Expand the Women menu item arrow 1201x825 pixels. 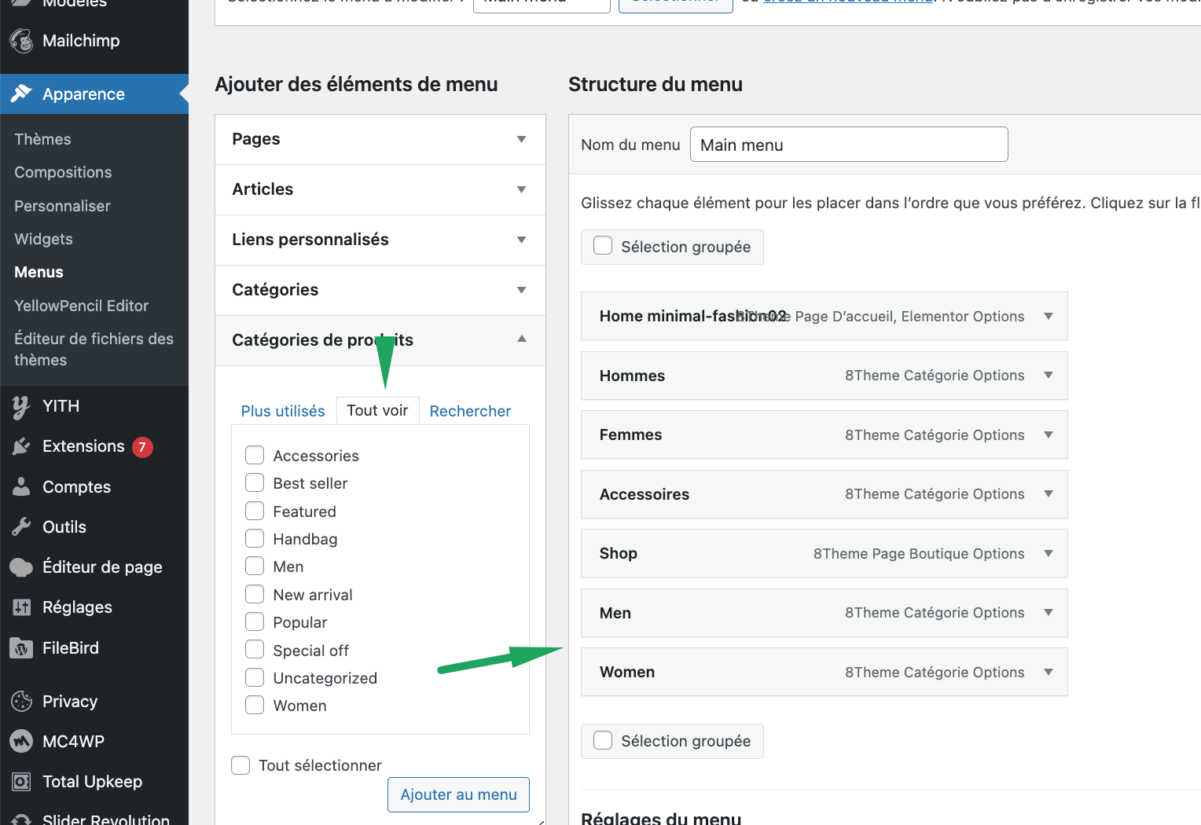[x=1049, y=672]
